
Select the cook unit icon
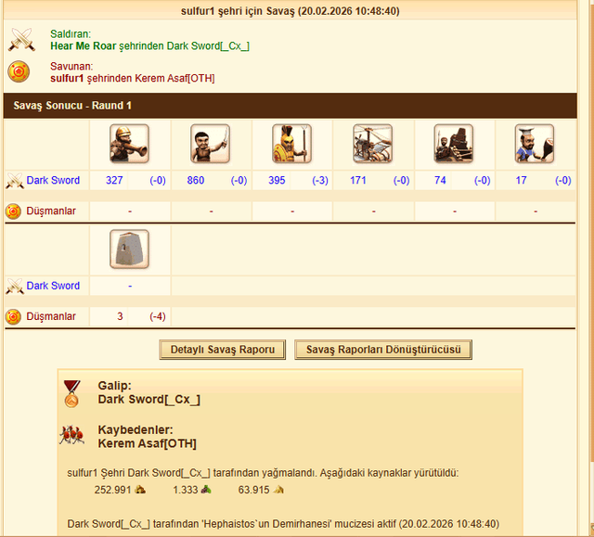coord(535,144)
